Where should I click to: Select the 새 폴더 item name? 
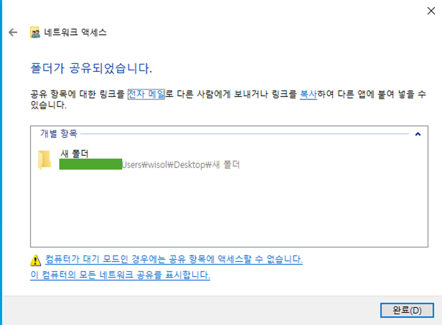[75, 154]
